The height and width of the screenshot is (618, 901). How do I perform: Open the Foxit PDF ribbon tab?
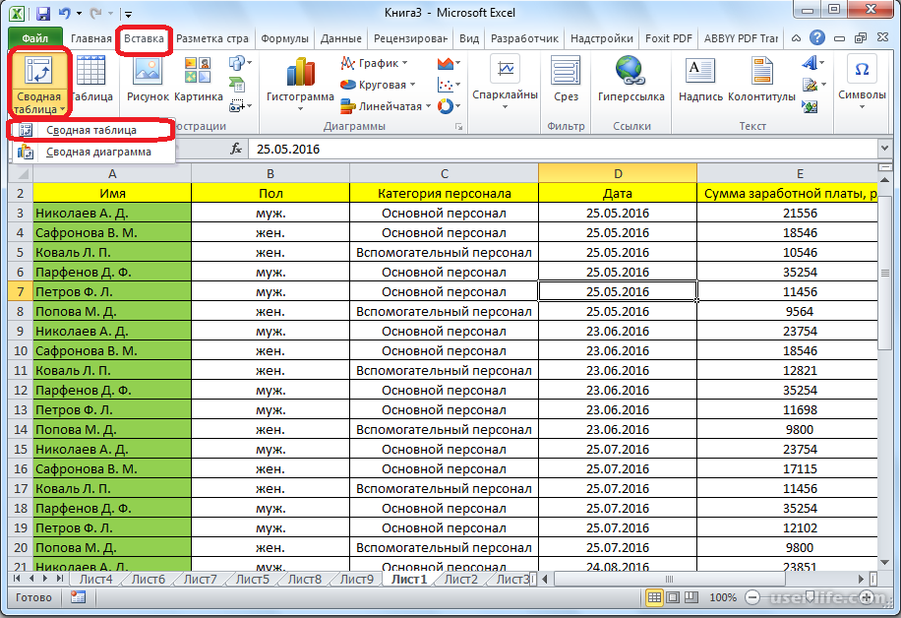(668, 38)
